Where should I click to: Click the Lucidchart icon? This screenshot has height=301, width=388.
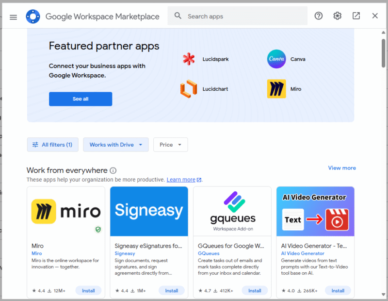tap(188, 89)
